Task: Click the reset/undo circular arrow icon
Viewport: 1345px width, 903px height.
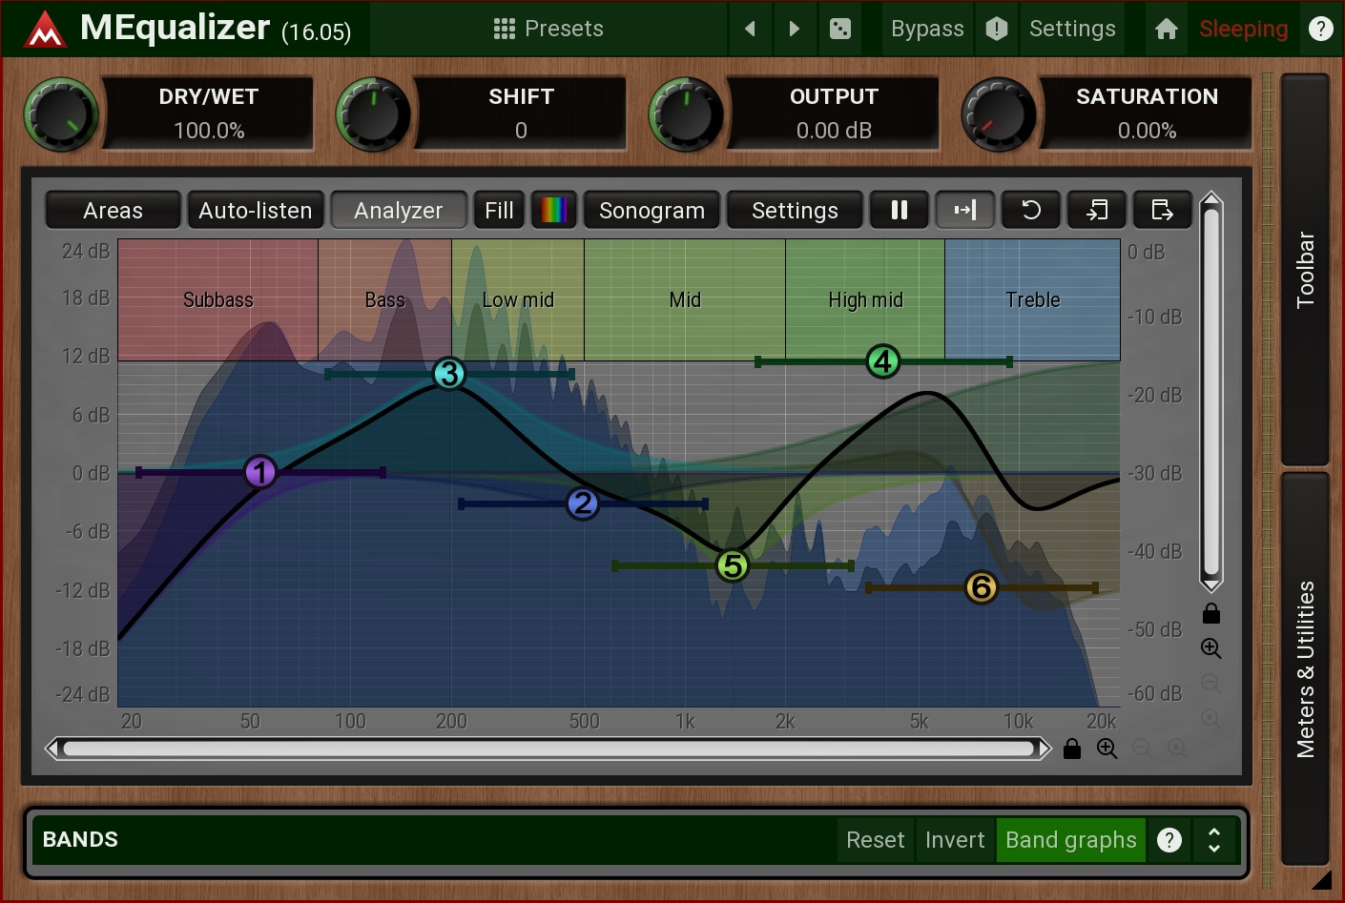Action: [x=1031, y=210]
